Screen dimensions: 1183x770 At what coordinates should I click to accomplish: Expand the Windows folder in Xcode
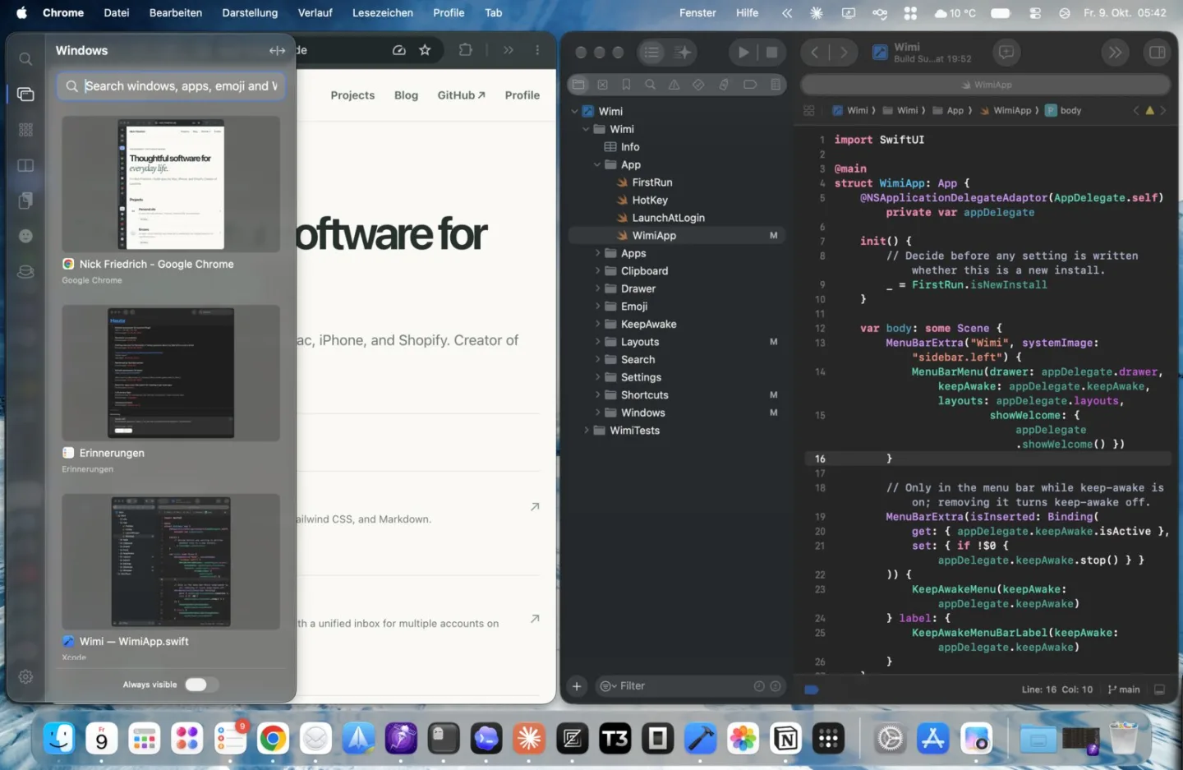pos(597,413)
